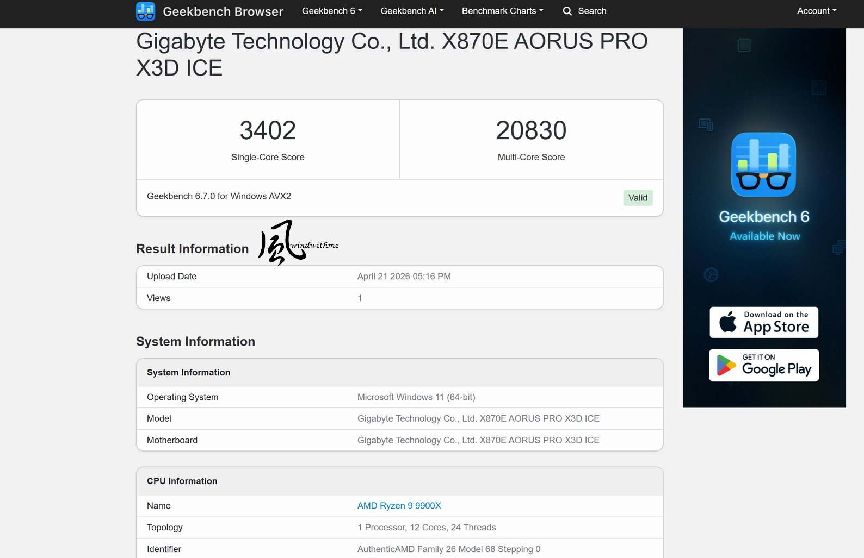Click the Multi-Core Score value 20830
Image resolution: width=864 pixels, height=558 pixels.
click(x=531, y=130)
